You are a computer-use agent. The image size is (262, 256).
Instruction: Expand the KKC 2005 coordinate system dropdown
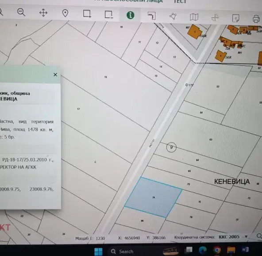(x=246, y=237)
